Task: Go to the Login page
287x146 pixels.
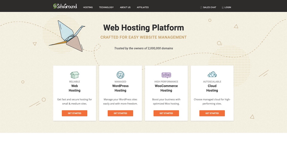Action: 226,7
